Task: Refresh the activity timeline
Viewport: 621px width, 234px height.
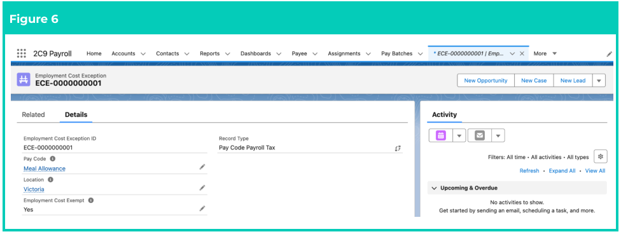Action: click(529, 170)
